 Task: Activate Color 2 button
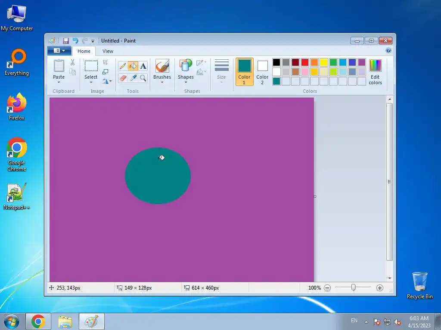click(262, 72)
